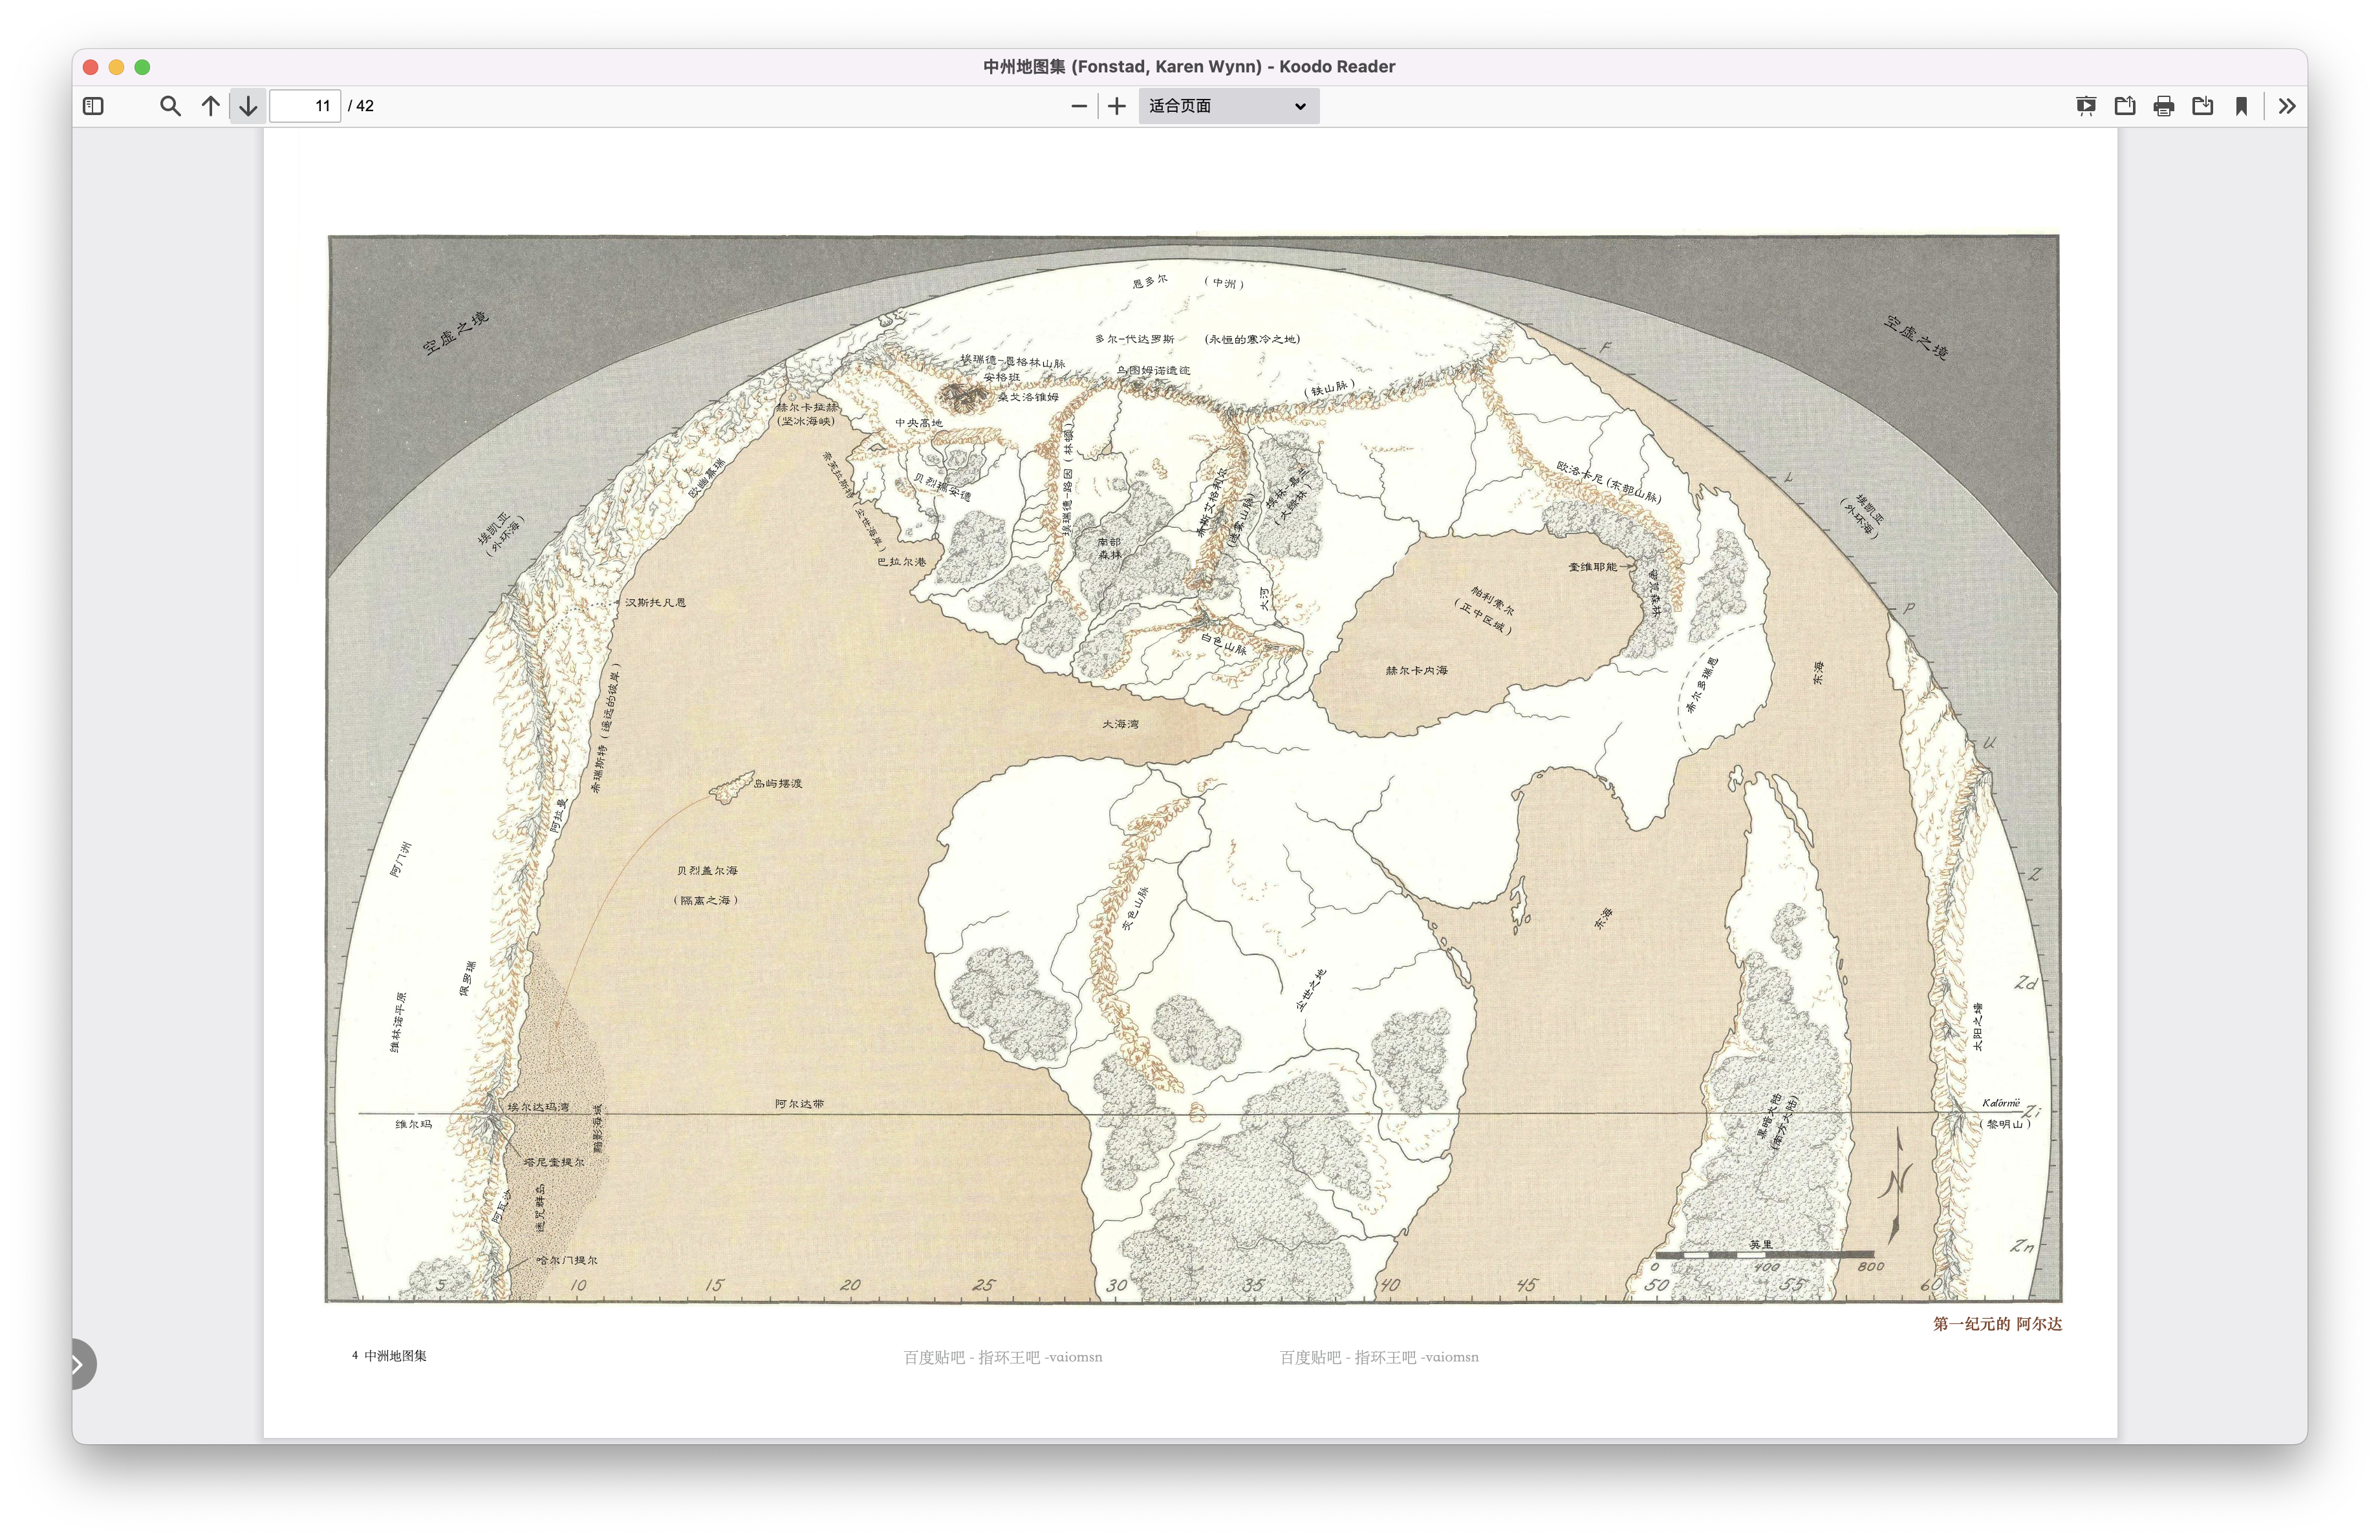Zoom in with the plus button
The image size is (2380, 1540).
pyautogui.click(x=1117, y=106)
